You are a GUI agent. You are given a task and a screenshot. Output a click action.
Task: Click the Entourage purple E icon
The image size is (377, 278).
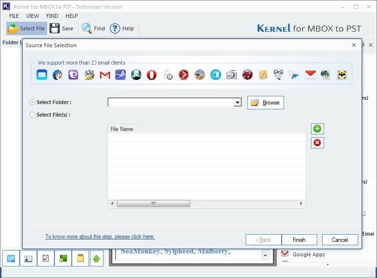tap(73, 75)
